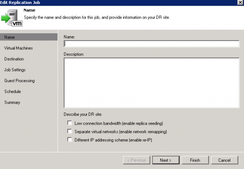Open the Destination wizard step
This screenshot has height=169, width=244.
click(14, 59)
